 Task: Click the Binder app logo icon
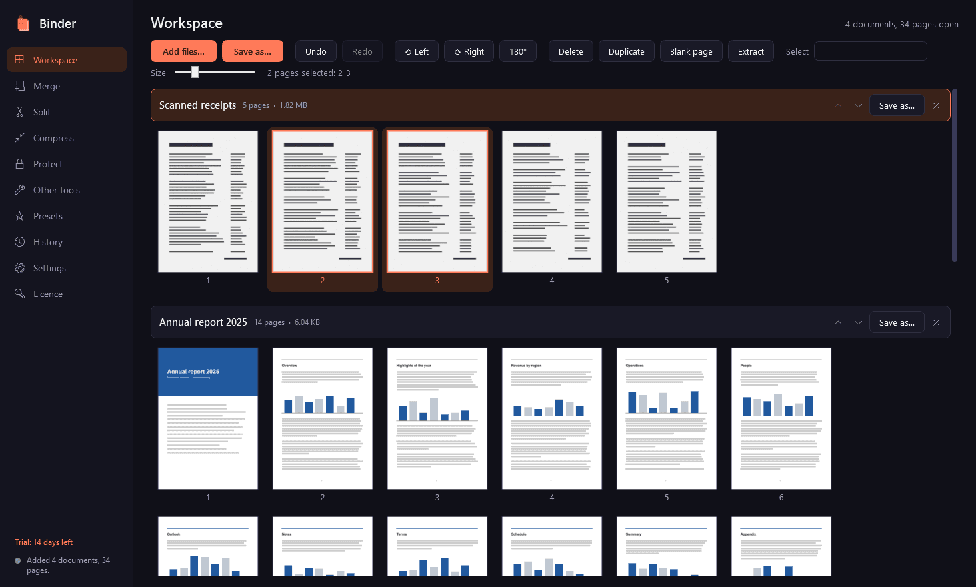(x=23, y=24)
